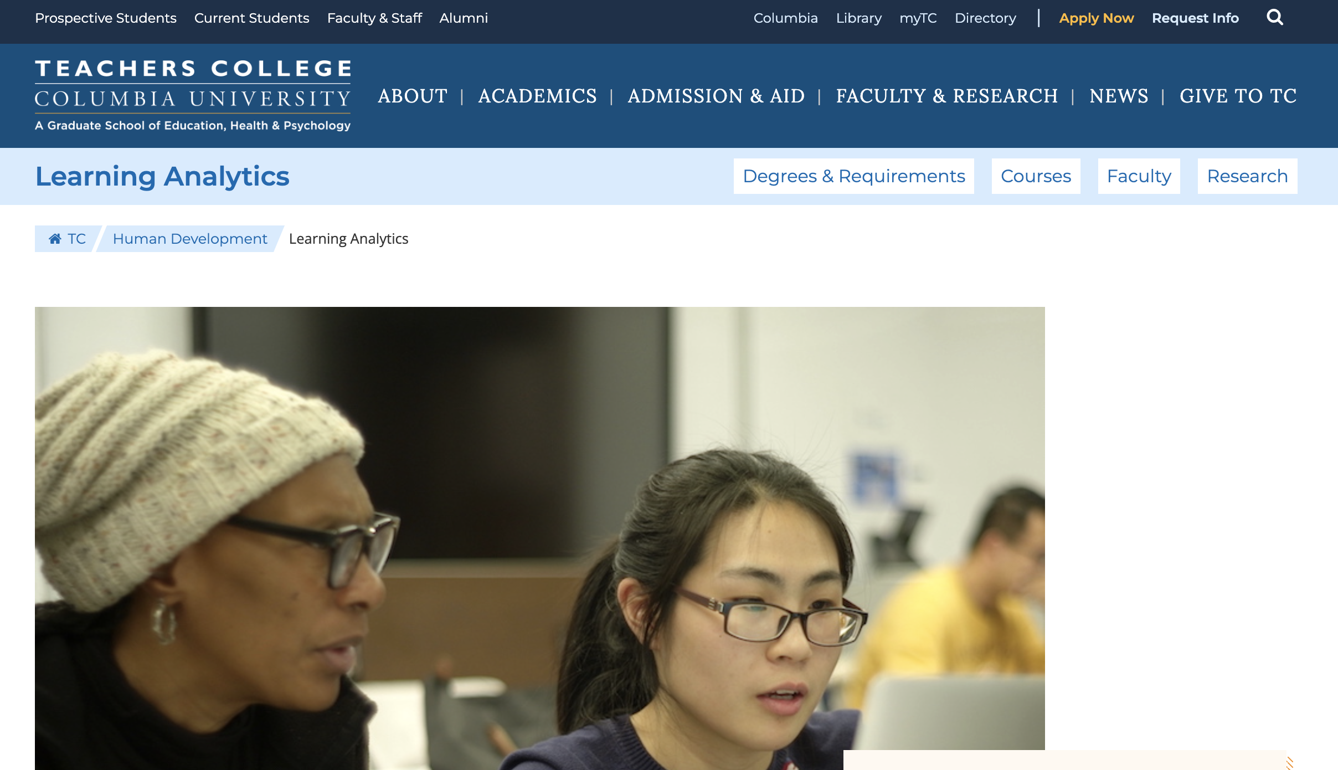The width and height of the screenshot is (1338, 770).
Task: Click the hero photo of students
Action: 540,538
